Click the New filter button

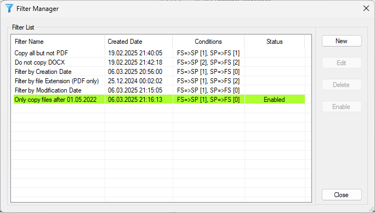pos(342,41)
